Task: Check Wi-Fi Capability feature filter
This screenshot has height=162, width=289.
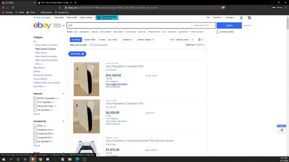Action: coord(35,102)
